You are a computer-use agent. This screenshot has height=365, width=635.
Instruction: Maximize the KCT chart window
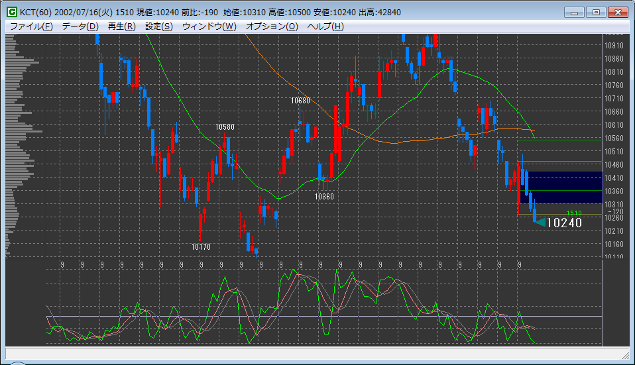(595, 12)
